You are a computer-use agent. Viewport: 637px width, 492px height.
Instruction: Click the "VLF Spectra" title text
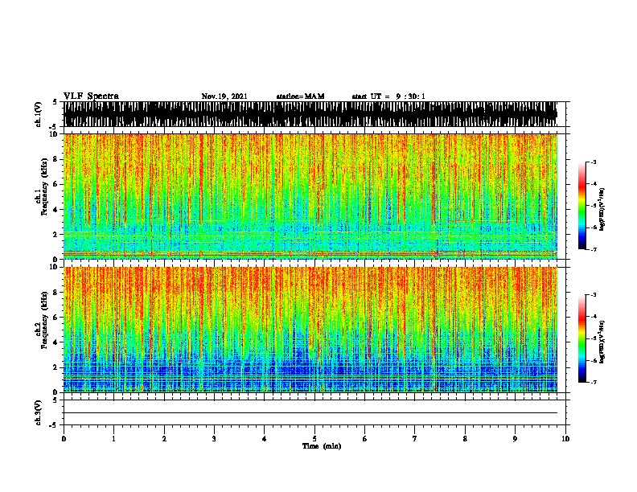[91, 96]
